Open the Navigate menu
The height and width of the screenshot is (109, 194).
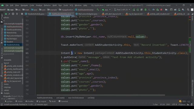click(x=24, y=5)
